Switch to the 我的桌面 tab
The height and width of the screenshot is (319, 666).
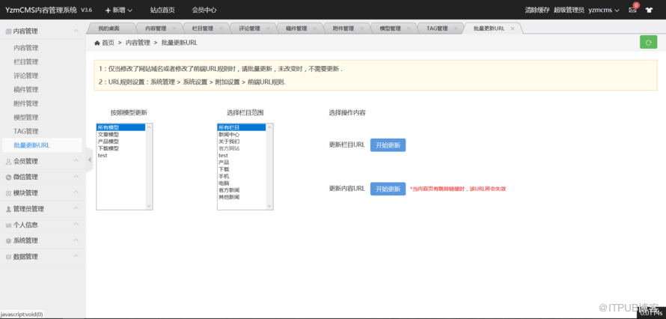[x=109, y=28]
